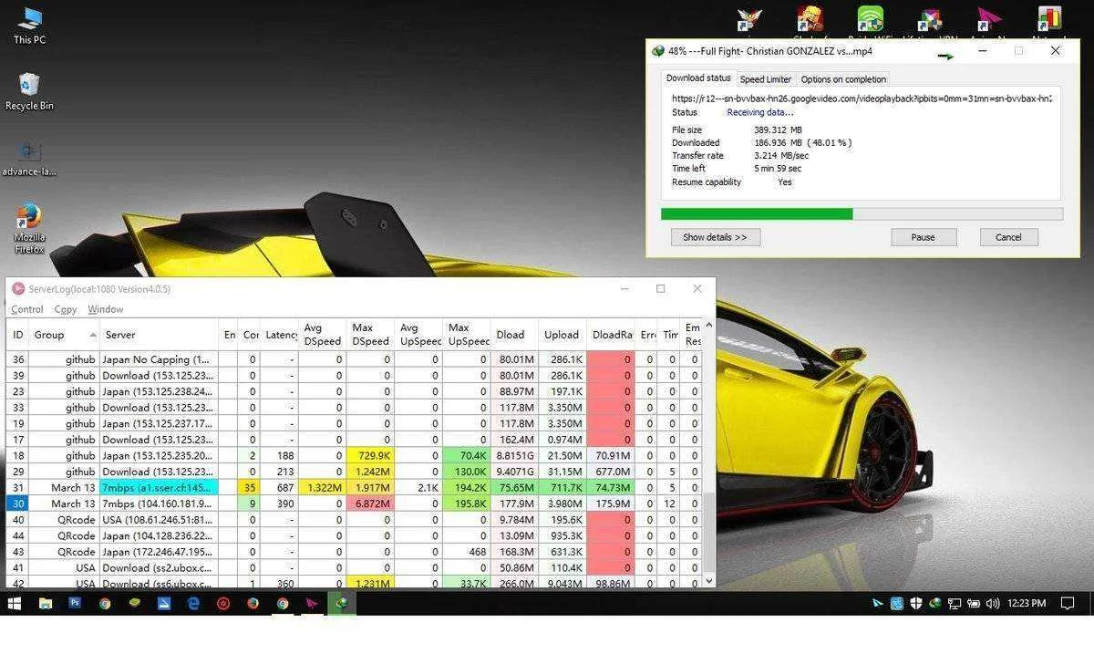Switch to the Speed Limiter tab
Viewport: 1094px width, 654px height.
pyautogui.click(x=766, y=79)
